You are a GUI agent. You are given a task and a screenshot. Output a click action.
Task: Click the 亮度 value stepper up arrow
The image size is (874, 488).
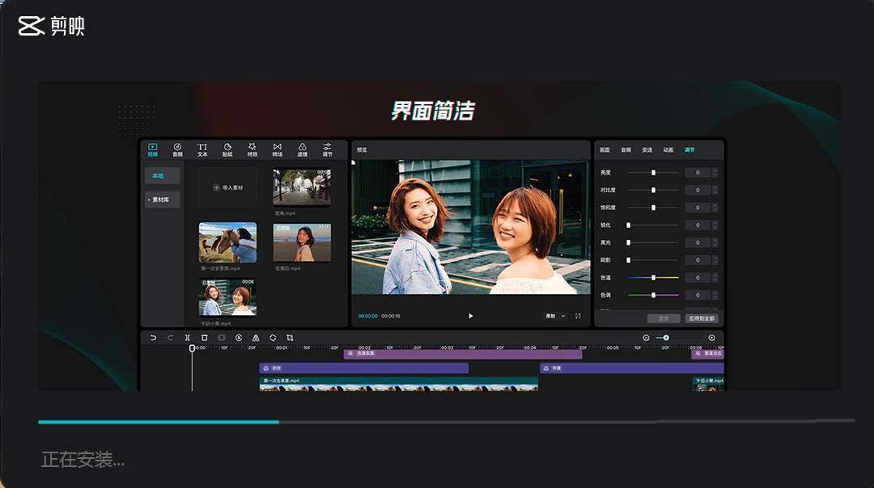tap(715, 170)
